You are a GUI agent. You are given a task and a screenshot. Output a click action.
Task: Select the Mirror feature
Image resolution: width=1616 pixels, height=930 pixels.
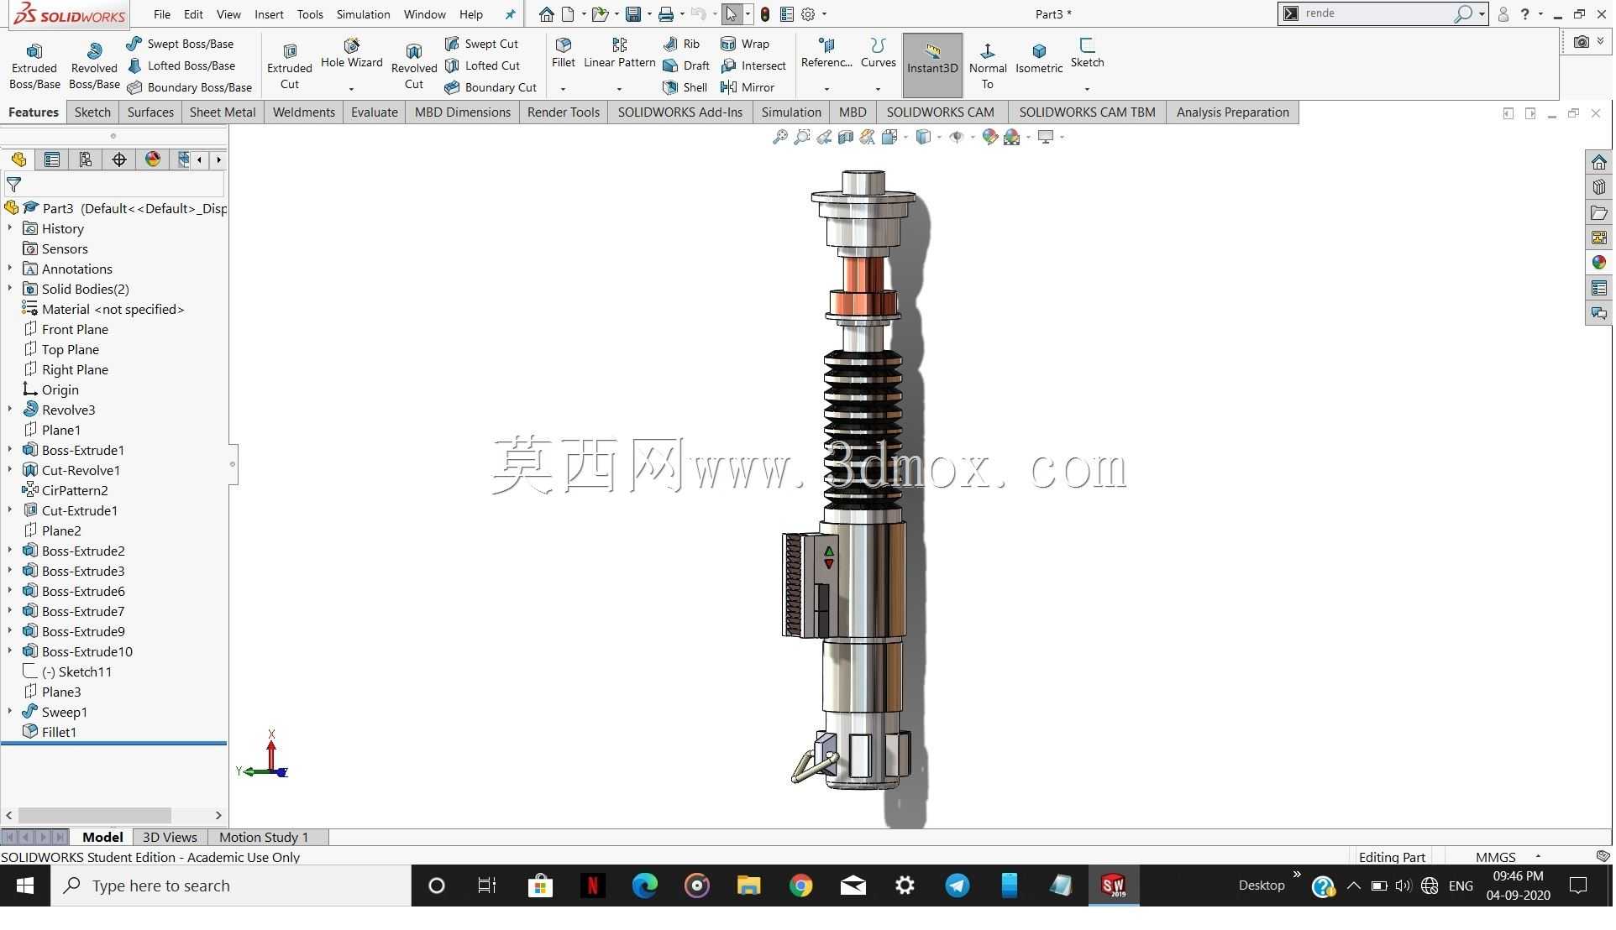748,87
